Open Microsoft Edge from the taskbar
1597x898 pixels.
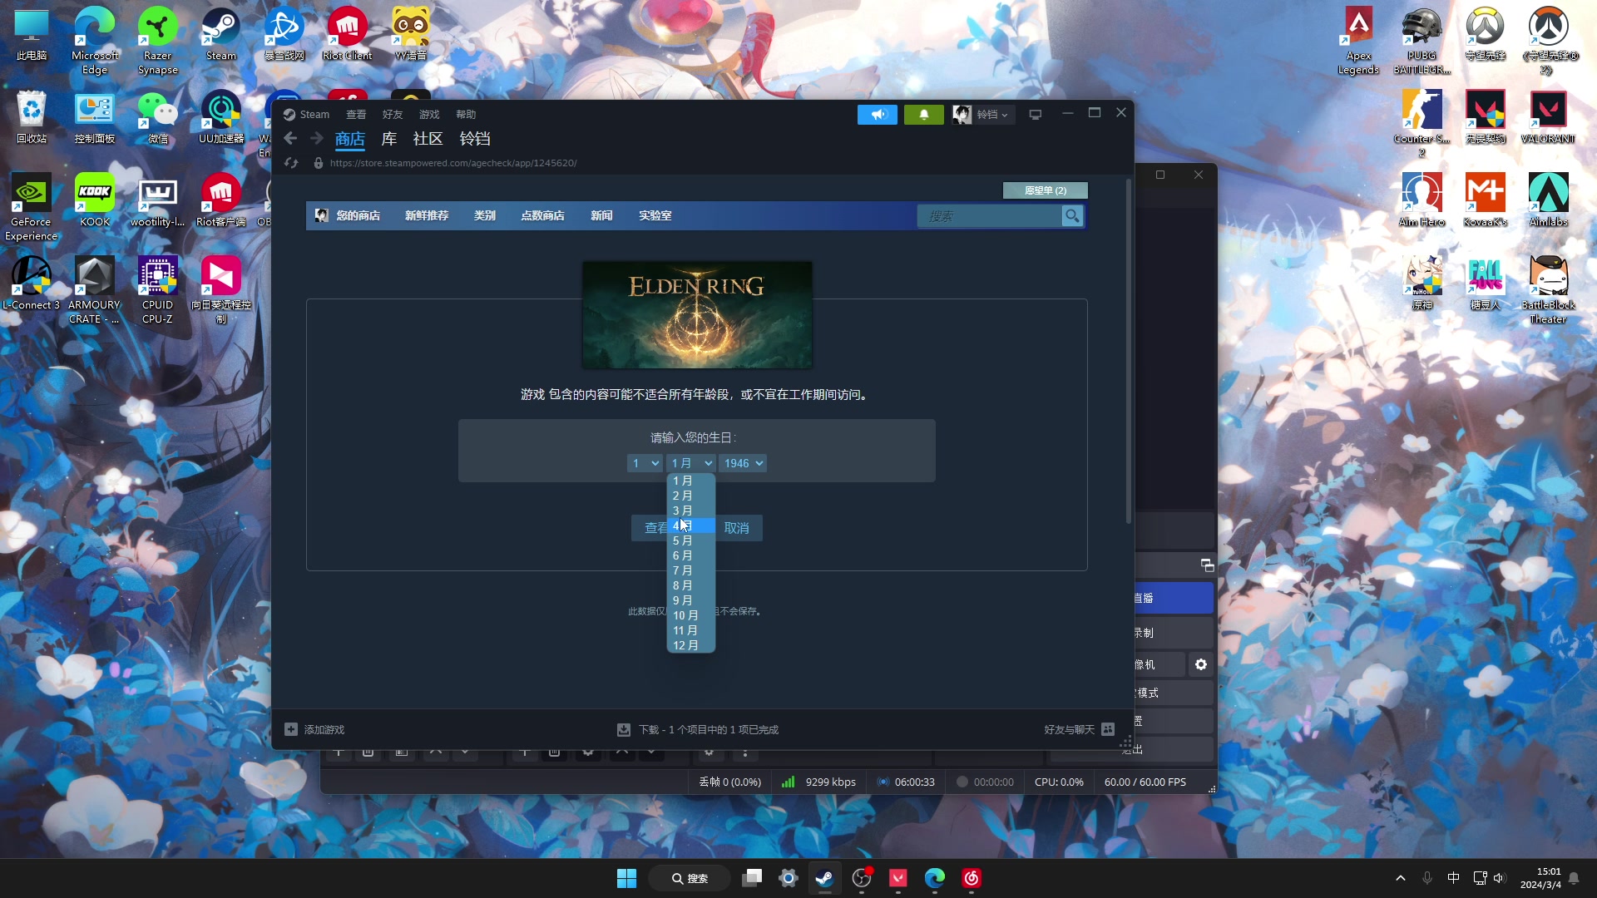934,878
